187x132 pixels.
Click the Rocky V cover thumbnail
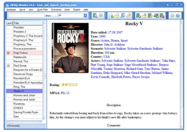pyautogui.click(x=70, y=48)
